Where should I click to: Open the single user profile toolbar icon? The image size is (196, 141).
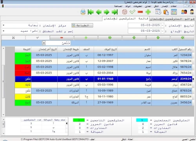pyautogui.click(x=192, y=12)
